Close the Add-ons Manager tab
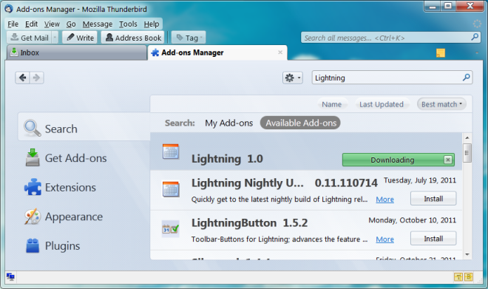This screenshot has width=488, height=289. [x=280, y=52]
